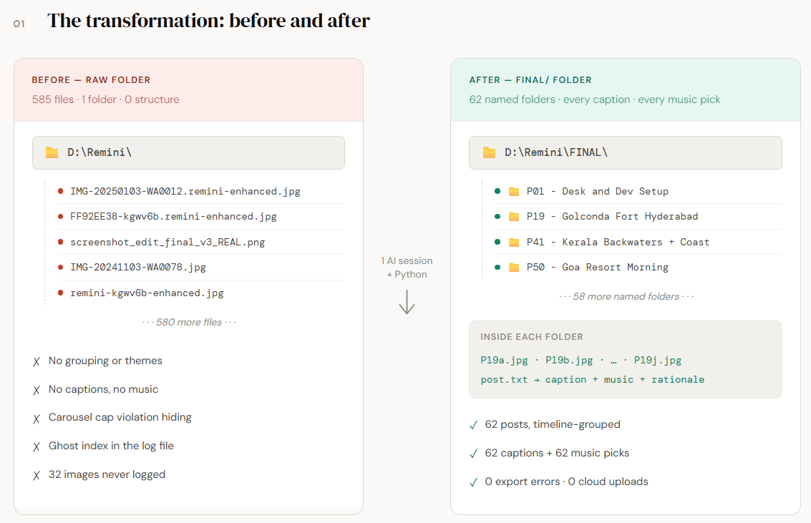The image size is (811, 523).
Task: Click the P41 Kerala Backwaters folder icon
Action: pos(514,242)
